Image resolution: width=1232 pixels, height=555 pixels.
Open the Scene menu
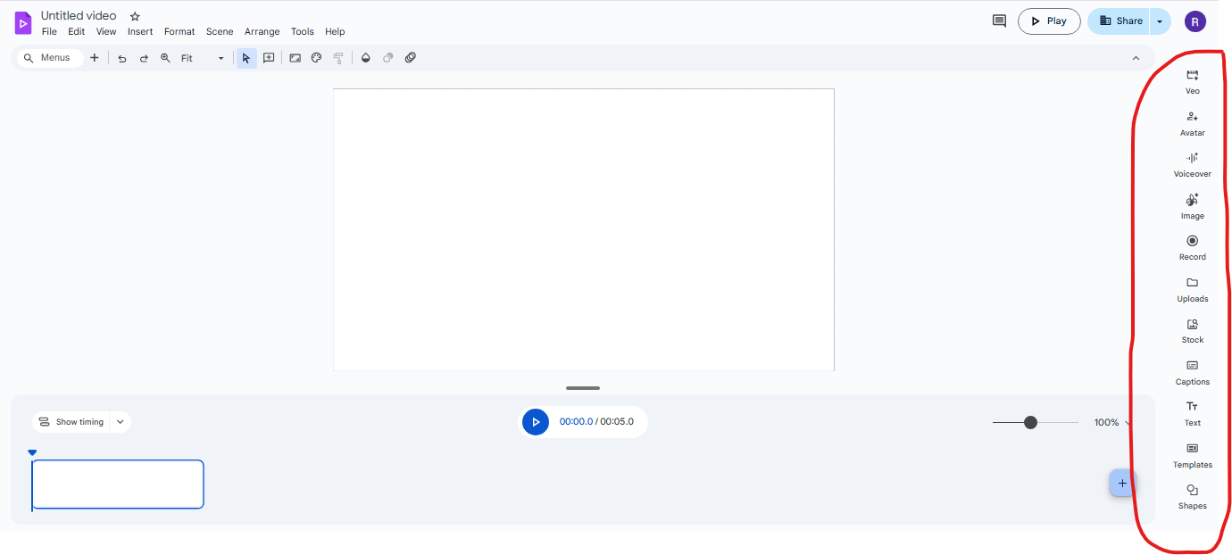pyautogui.click(x=220, y=31)
